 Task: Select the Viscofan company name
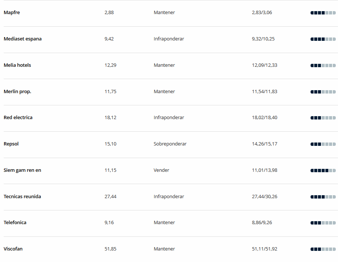pos(13,249)
